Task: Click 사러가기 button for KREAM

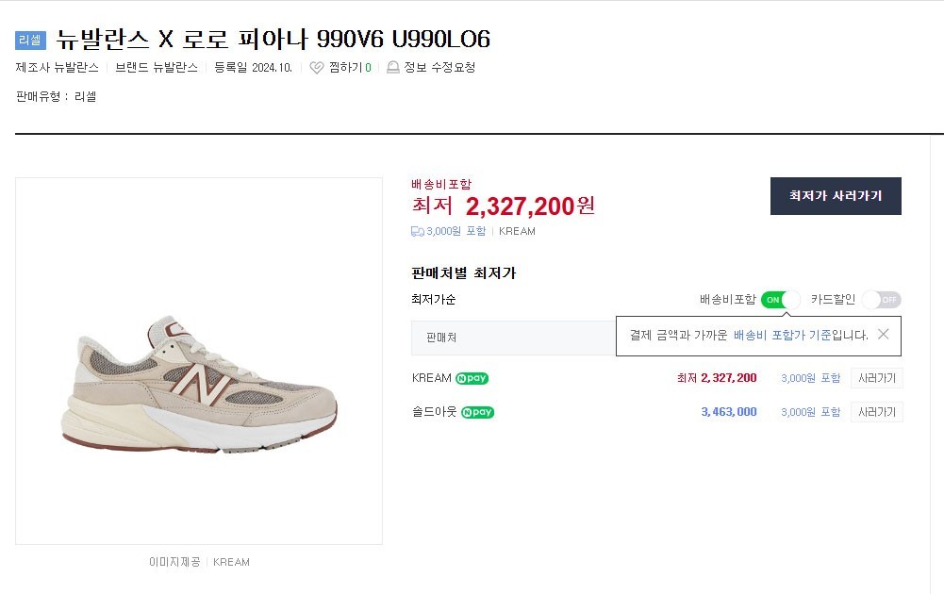Action: (876, 378)
